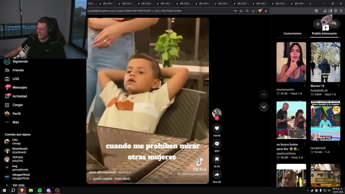Open Windows Start menu

point(4,190)
